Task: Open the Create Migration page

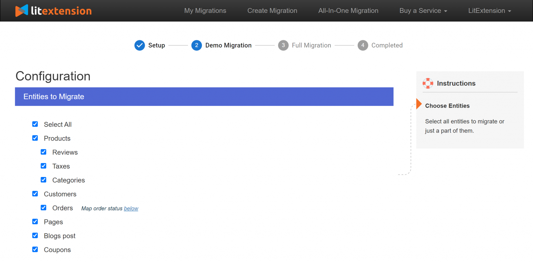Action: coord(272,10)
